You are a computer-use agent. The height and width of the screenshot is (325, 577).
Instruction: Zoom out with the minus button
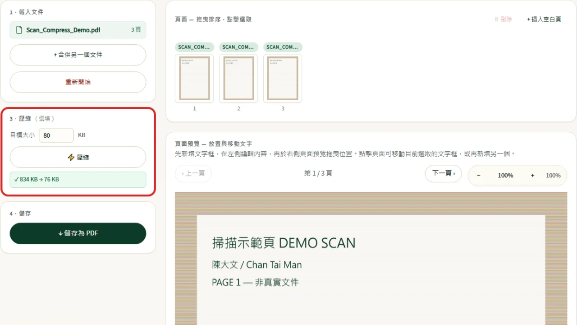click(478, 176)
